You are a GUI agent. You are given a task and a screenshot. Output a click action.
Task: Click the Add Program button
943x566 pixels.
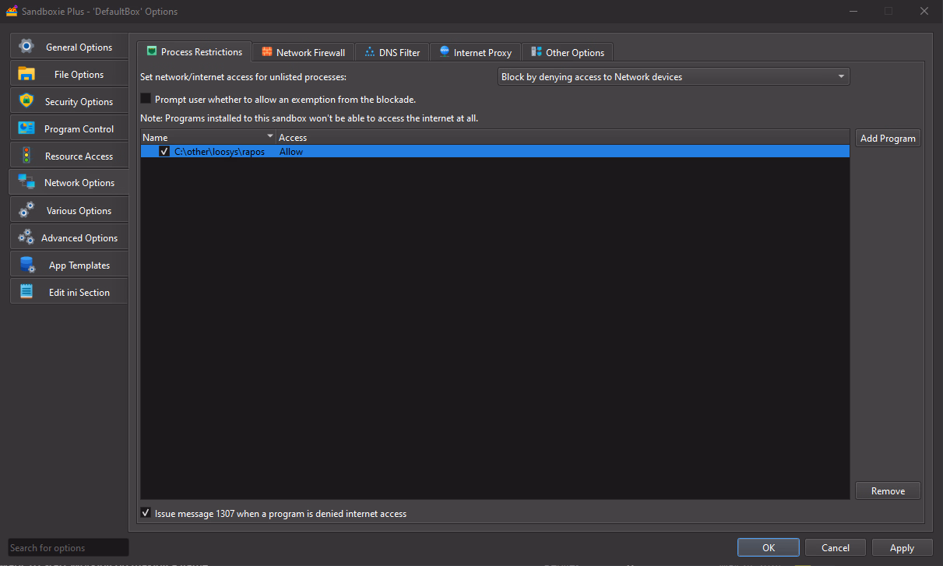click(x=888, y=139)
